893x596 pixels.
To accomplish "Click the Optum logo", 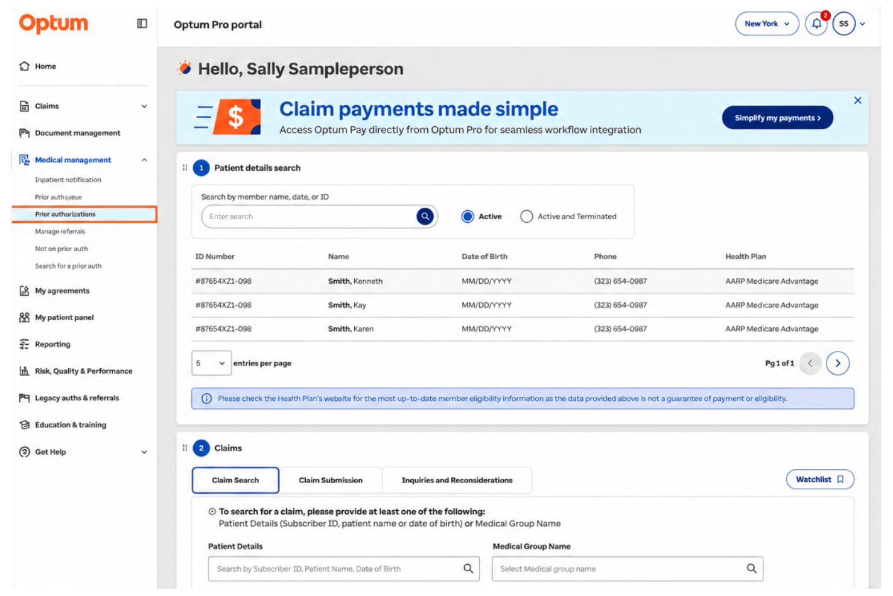I will [53, 24].
